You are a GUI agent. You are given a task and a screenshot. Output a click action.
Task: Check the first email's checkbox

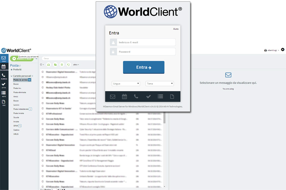click(43, 72)
